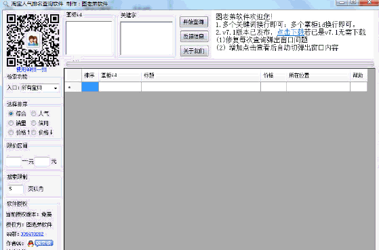Select the 综合 sort radio button
379x250 pixels.
coord(11,113)
